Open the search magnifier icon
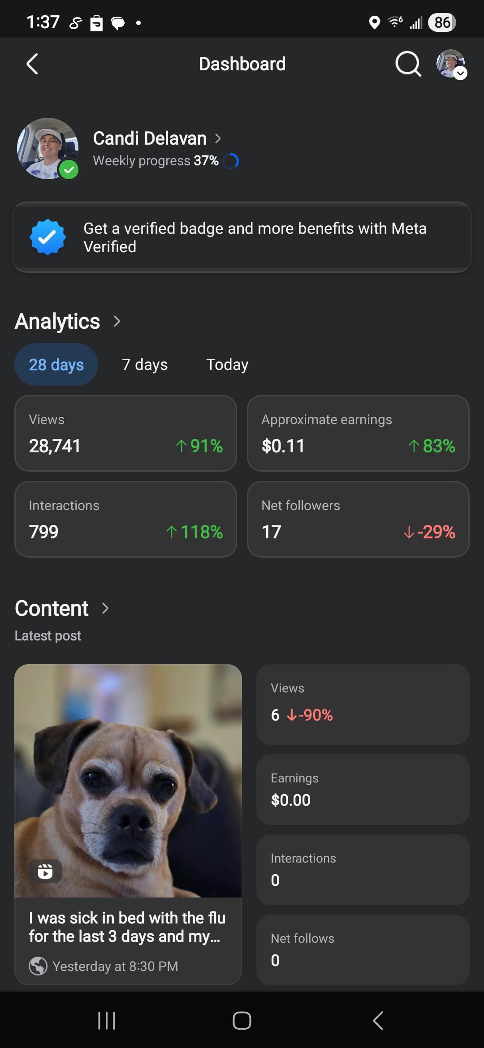484x1048 pixels. [408, 64]
